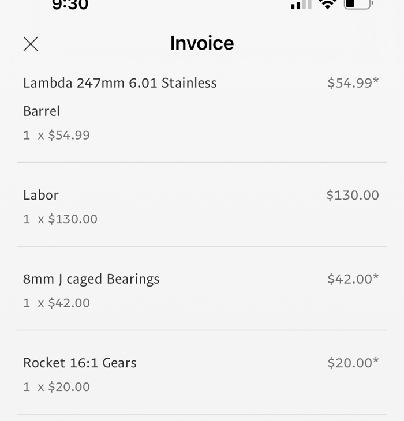Screen dimensions: 404x421
Task: Select the 8mm J caged Bearings item
Action: tap(91, 279)
